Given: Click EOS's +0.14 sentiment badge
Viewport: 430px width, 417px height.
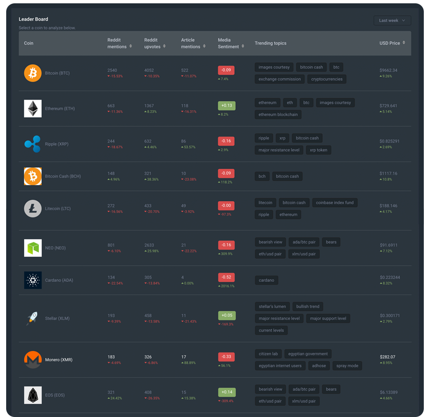Looking at the screenshot, I should [227, 392].
